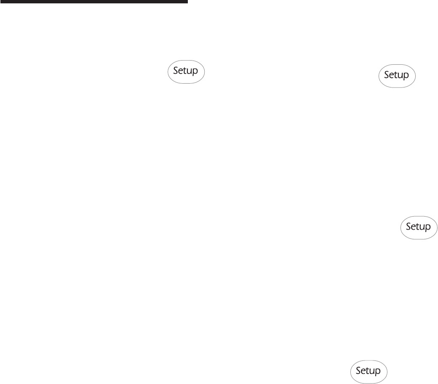Screen dimensions: 438x384
Task: Tap the Setup label in the bottom oval
Action: tap(368, 371)
